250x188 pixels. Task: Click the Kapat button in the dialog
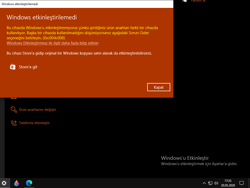pyautogui.click(x=159, y=87)
